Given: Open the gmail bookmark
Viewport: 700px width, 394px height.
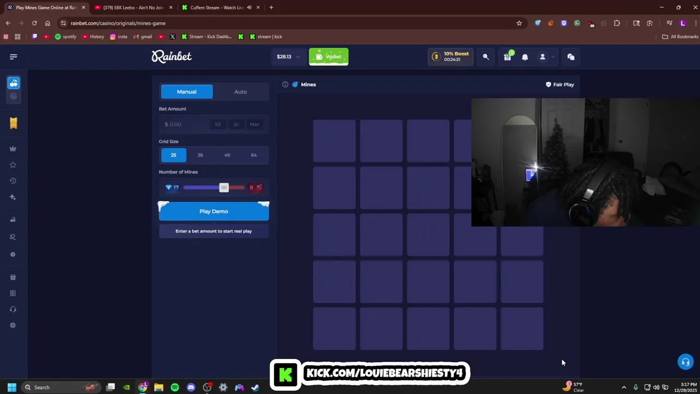Looking at the screenshot, I should pyautogui.click(x=143, y=37).
